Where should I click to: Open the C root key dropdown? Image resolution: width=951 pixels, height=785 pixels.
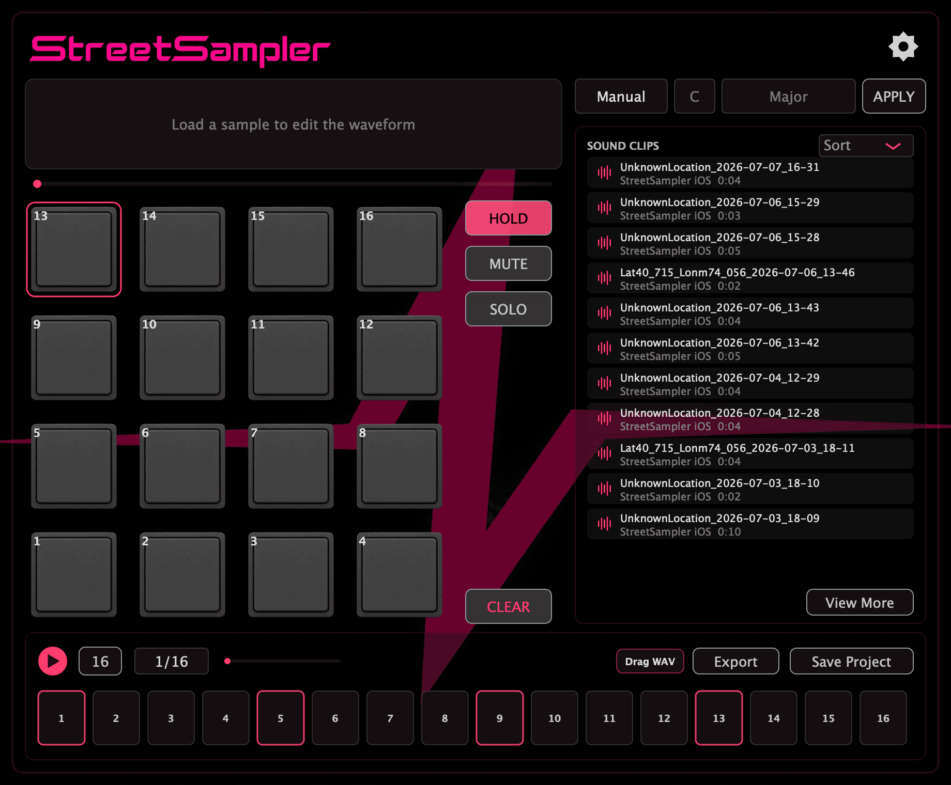[x=695, y=96]
